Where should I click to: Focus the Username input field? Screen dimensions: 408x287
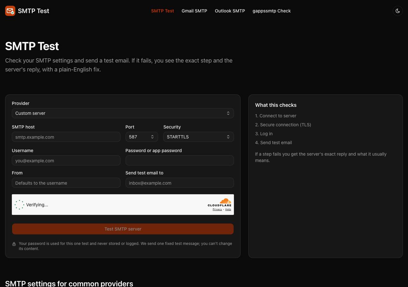[66, 160]
